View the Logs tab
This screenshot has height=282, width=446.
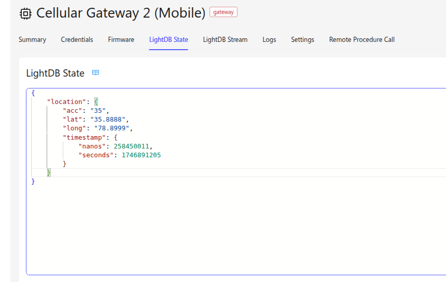click(269, 40)
